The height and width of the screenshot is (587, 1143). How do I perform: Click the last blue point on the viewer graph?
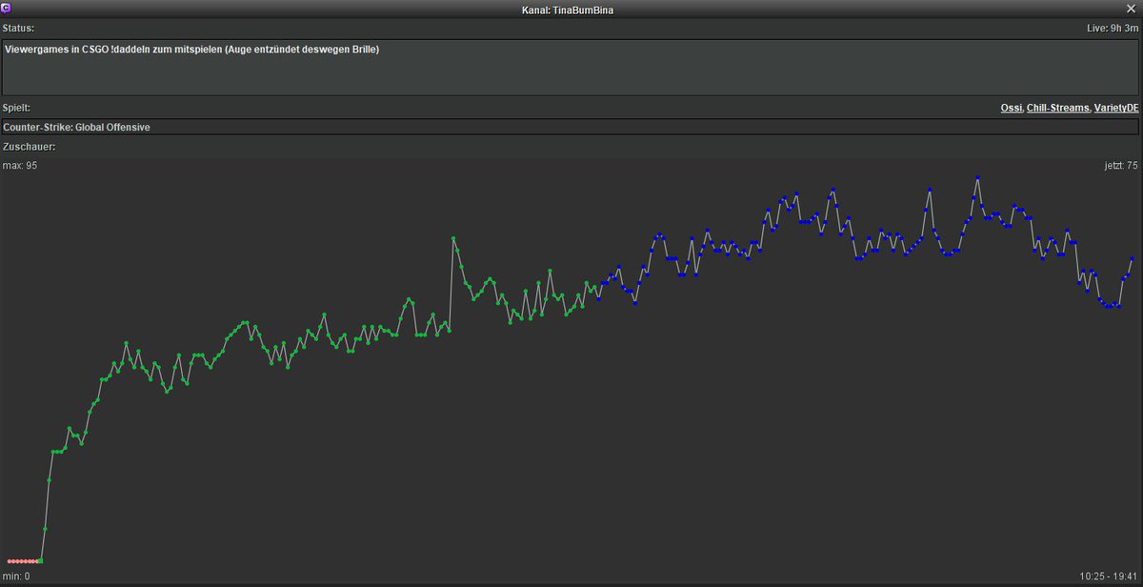point(1133,258)
